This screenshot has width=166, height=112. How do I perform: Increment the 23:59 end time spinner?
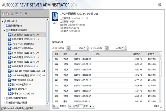[122, 47]
